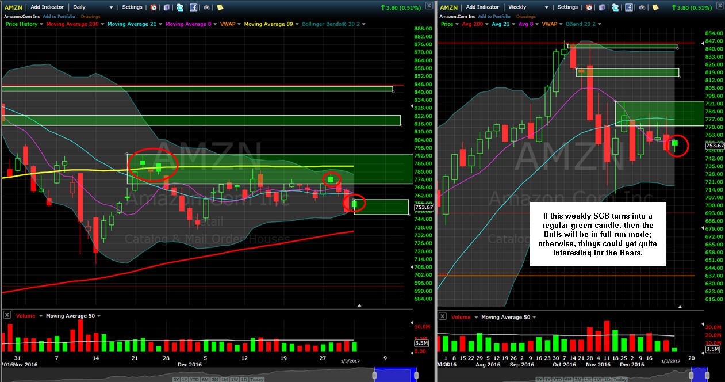725x382 pixels.
Task: Share Weekly chart via the Facebook icon
Action: pos(628,7)
